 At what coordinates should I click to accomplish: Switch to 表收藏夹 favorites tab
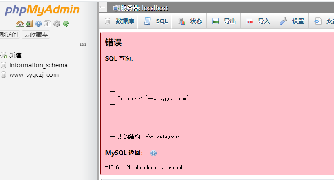(36, 35)
